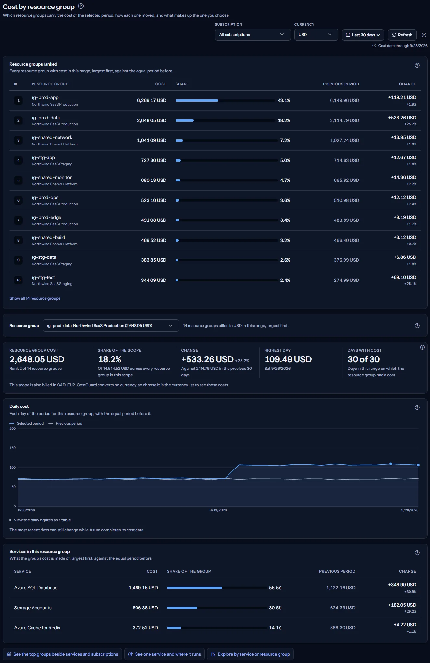Click the Azure Cache for Redis service name
Screen dimensions: 430x663
tap(37, 628)
